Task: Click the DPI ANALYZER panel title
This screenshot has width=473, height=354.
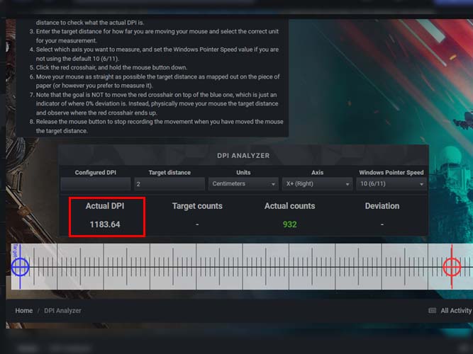Action: click(x=243, y=156)
